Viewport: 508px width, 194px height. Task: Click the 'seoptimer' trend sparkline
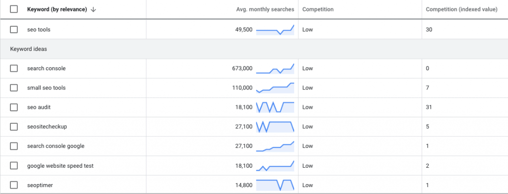275,185
